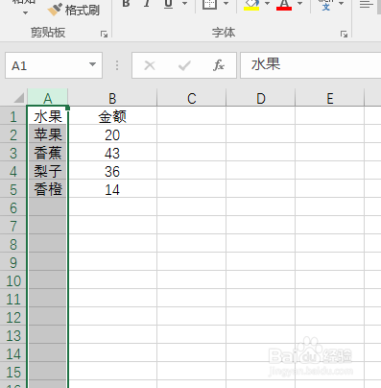Click Select All corner triangle

pos(19,98)
